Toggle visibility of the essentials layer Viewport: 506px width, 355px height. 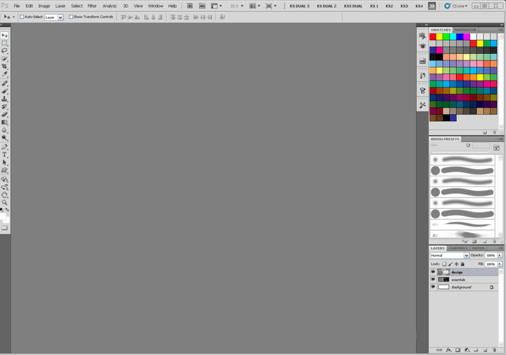pyautogui.click(x=433, y=279)
